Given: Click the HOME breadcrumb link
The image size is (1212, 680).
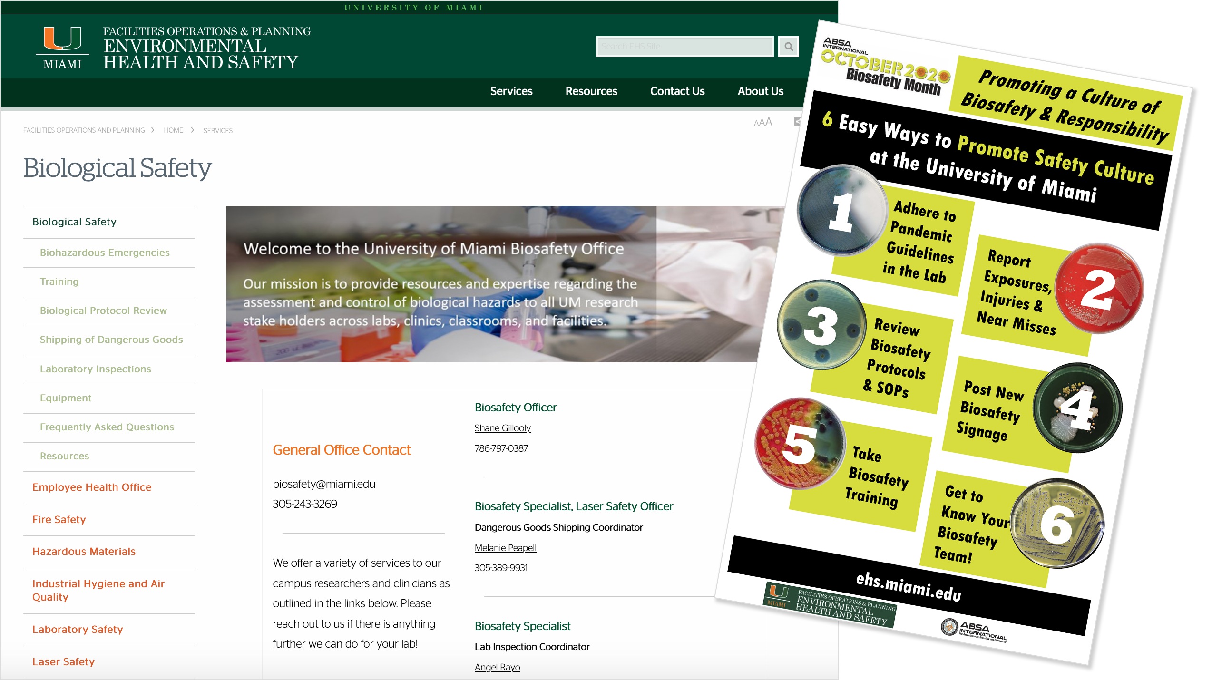Looking at the screenshot, I should pos(173,130).
